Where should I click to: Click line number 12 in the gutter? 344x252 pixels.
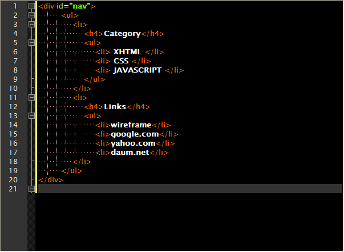(x=13, y=106)
